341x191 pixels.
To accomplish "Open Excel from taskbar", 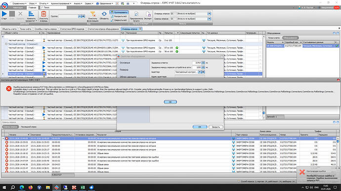I will (83, 188).
